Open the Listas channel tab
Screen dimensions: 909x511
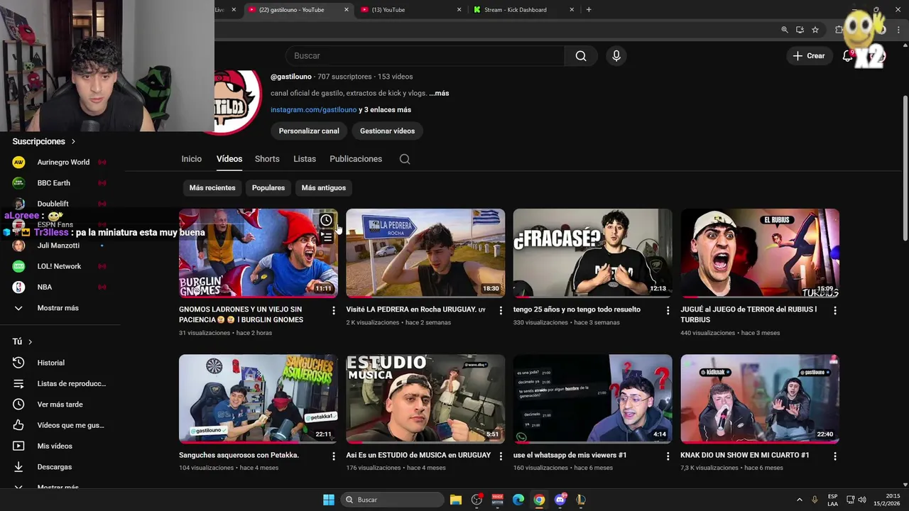(305, 159)
